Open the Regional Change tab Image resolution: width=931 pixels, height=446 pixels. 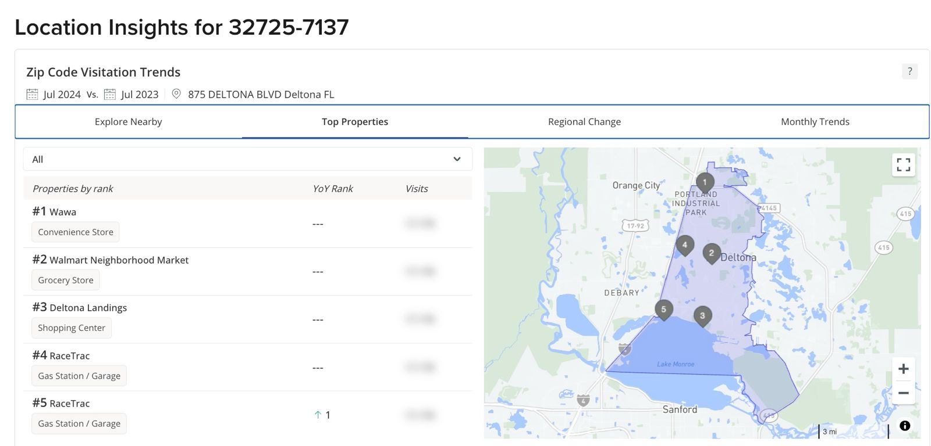tap(584, 121)
